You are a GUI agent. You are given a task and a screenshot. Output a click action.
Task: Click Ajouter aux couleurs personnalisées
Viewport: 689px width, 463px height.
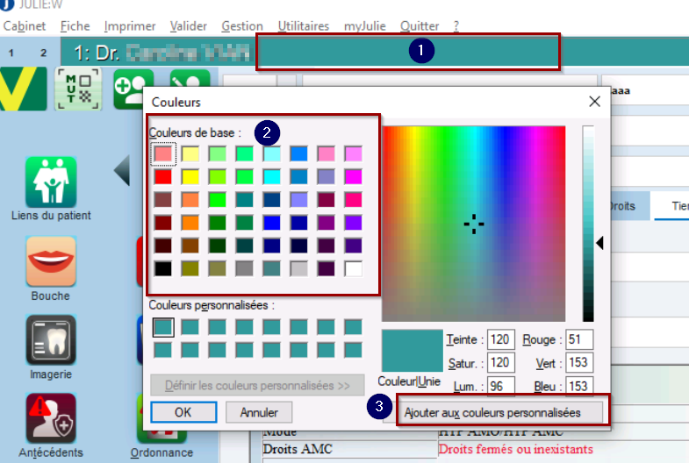tap(492, 412)
